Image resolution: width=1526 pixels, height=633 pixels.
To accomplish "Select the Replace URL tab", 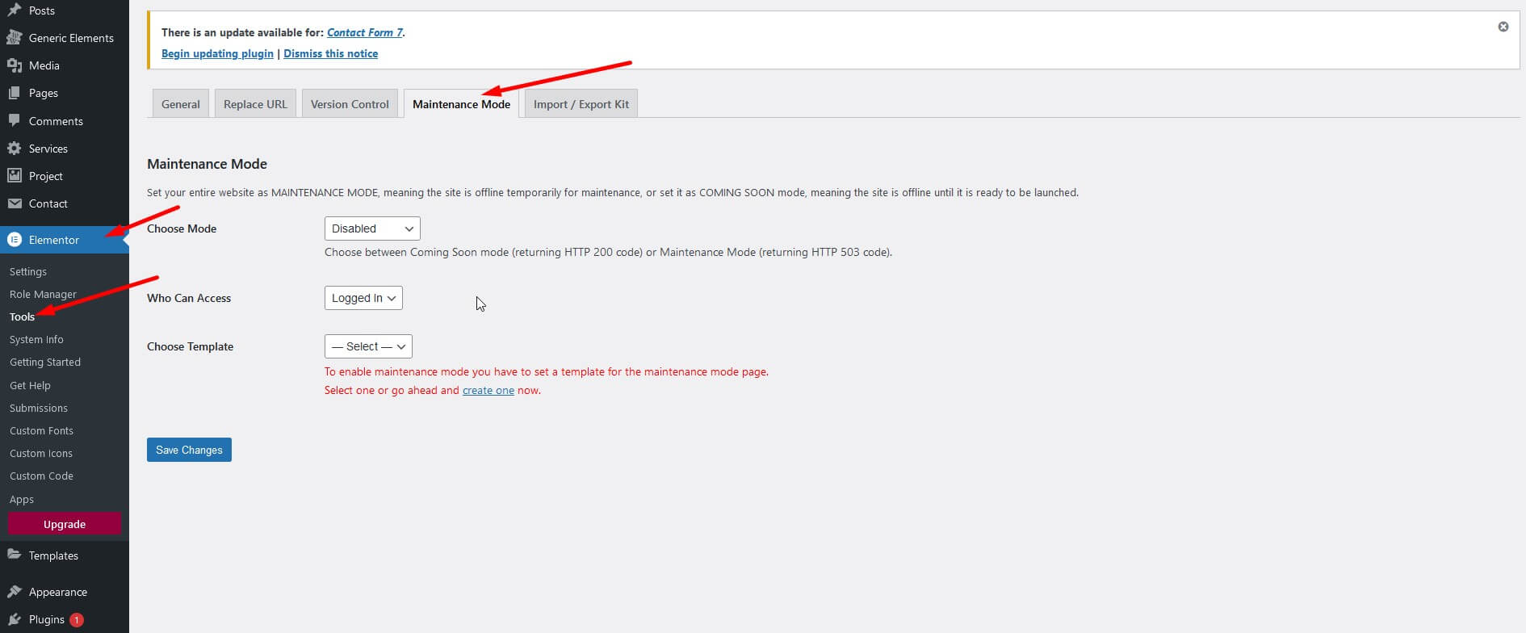I will pyautogui.click(x=255, y=104).
